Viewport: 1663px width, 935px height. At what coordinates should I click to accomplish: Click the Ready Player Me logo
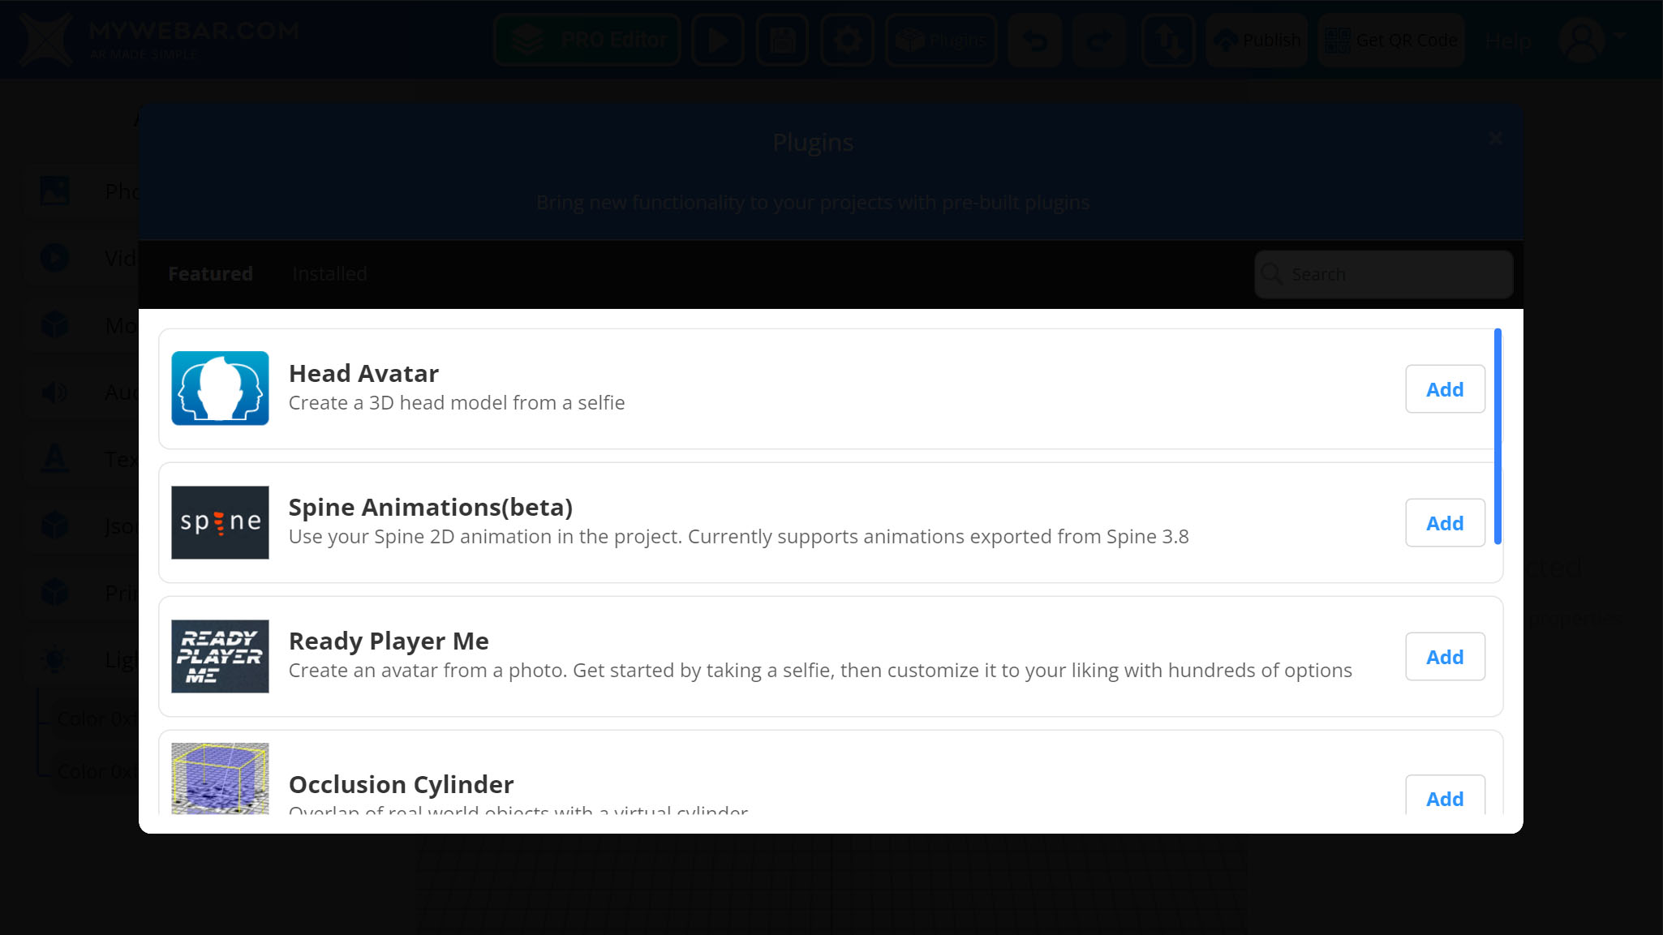(220, 656)
